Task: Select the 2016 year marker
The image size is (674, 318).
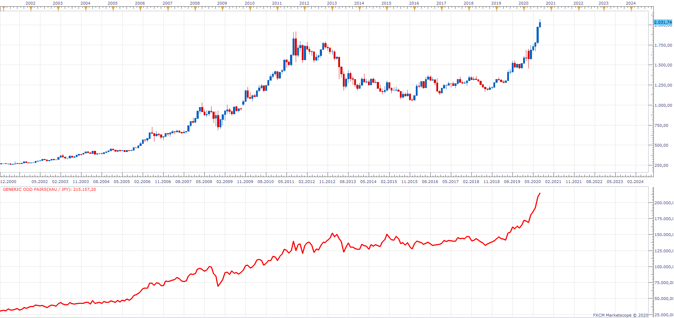Action: point(414,3)
